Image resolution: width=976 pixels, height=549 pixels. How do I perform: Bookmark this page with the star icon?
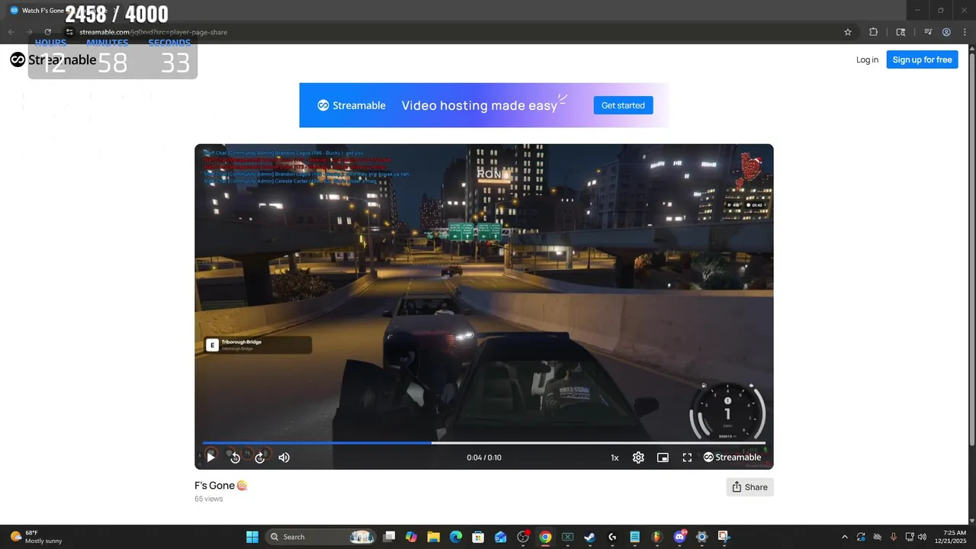[847, 32]
